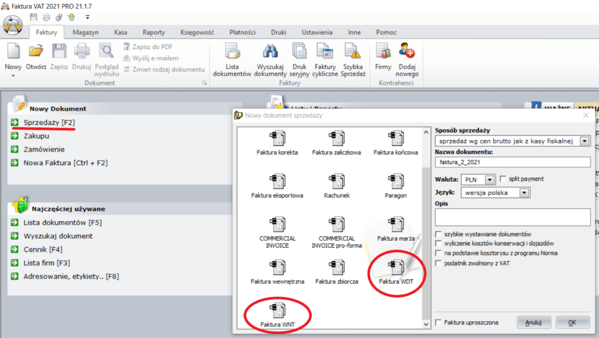Select the Faktura WNT document icon

coord(277,310)
